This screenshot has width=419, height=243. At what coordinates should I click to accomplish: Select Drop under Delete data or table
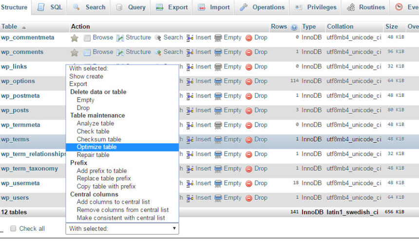83,108
